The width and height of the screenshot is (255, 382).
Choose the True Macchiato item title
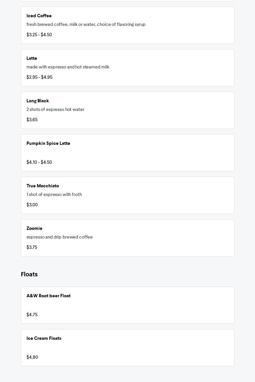[x=43, y=186]
